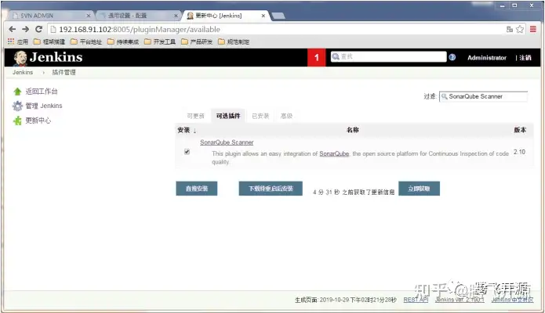Viewport: 545px width, 313px height.
Task: Click the version value 2.10
Action: click(x=519, y=152)
